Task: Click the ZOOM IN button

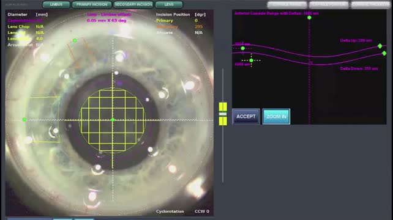Action: coord(276,116)
